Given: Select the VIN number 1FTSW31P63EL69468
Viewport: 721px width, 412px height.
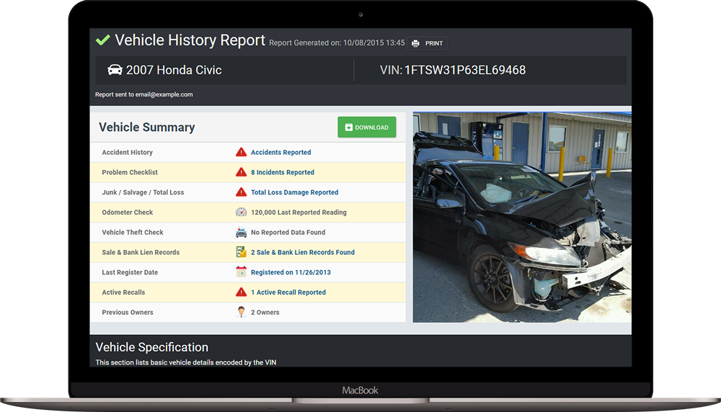Looking at the screenshot, I should (465, 70).
